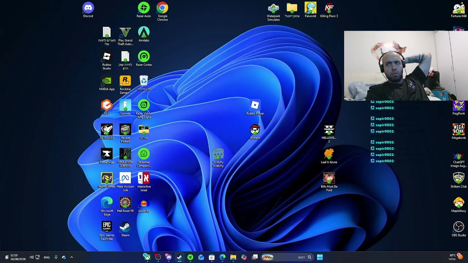The height and width of the screenshot is (263, 468).
Task: Select the Meta Horizon Link desktop icon
Action: (x=125, y=183)
